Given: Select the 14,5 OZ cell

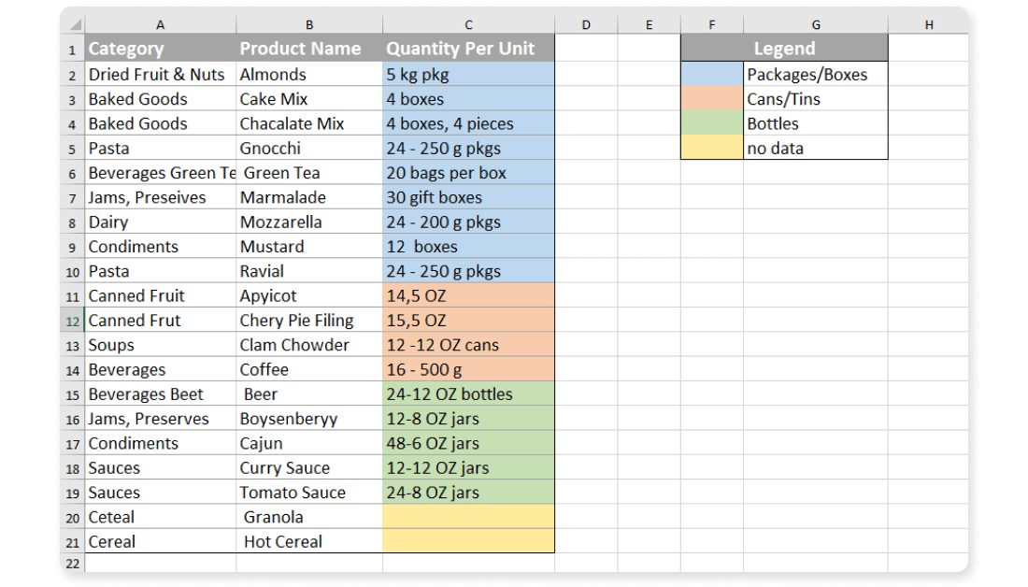Looking at the screenshot, I should 467,296.
